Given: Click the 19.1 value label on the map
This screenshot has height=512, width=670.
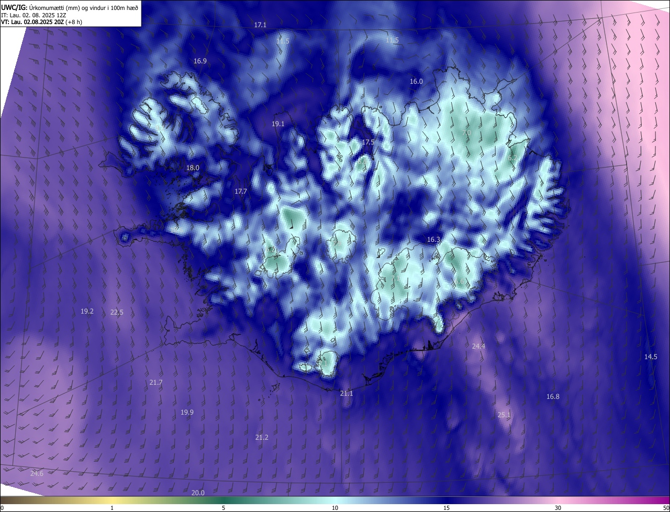Looking at the screenshot, I should (x=278, y=124).
